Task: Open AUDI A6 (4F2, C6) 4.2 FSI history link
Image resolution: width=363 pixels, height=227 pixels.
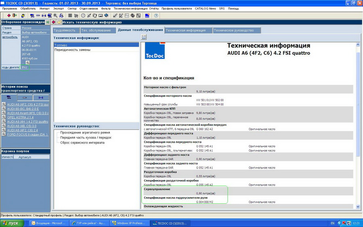Action: (x=28, y=104)
